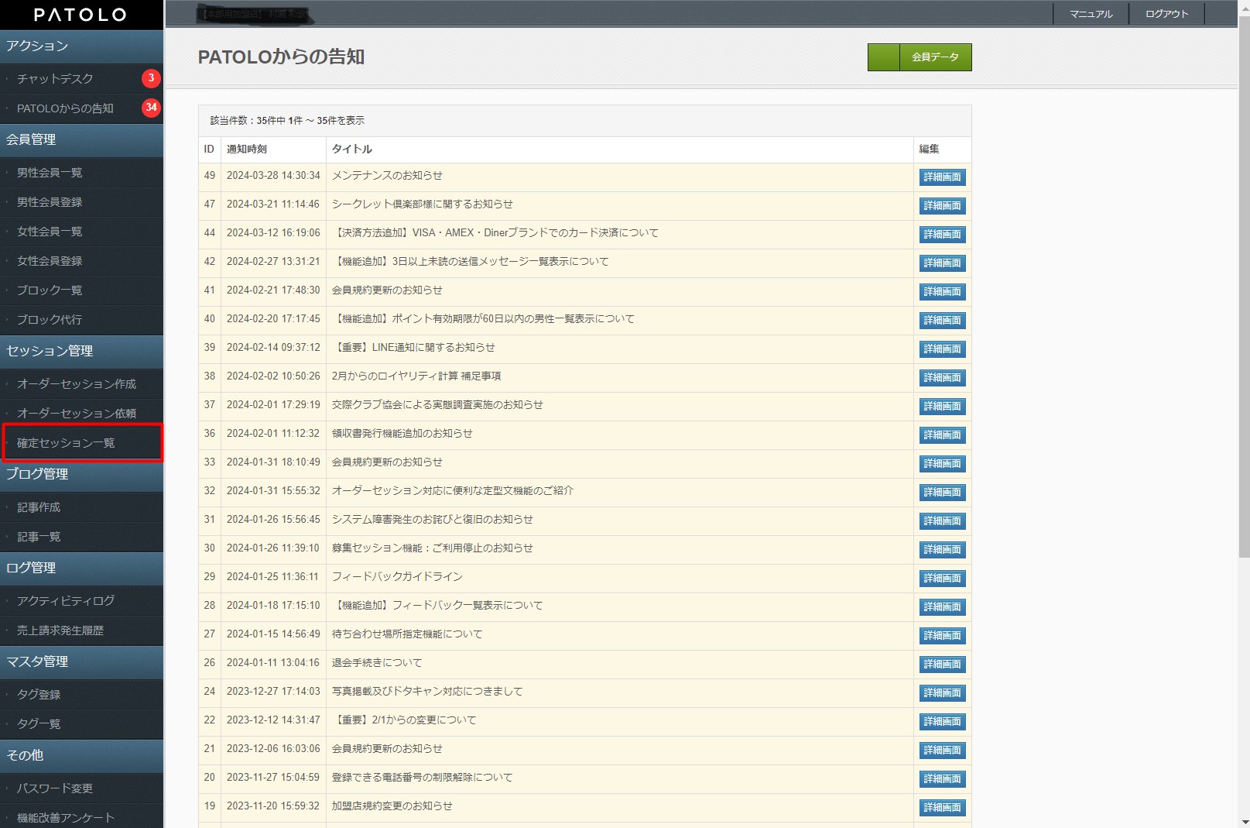
Task: Go to 男性会員登録 page
Action: tap(81, 201)
